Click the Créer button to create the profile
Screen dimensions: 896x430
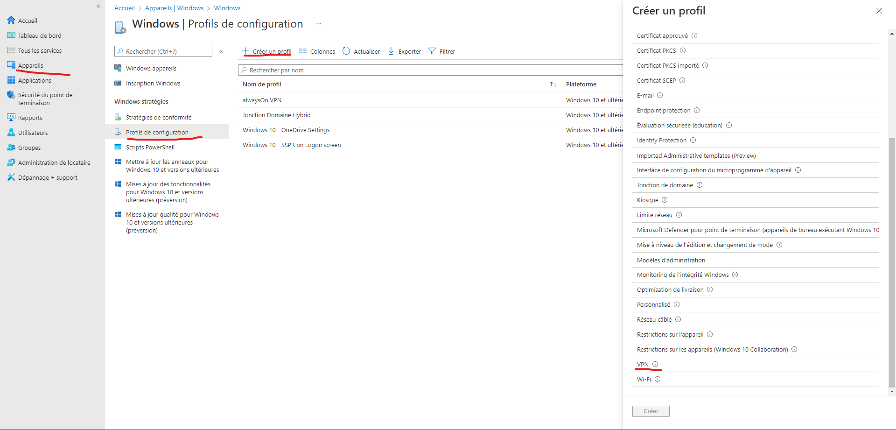[651, 411]
